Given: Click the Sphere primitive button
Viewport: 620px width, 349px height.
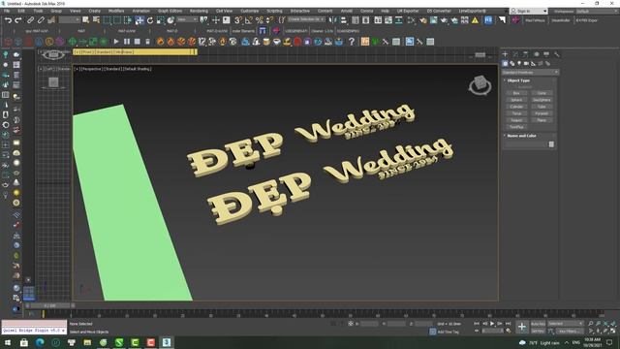Looking at the screenshot, I should click(x=516, y=100).
